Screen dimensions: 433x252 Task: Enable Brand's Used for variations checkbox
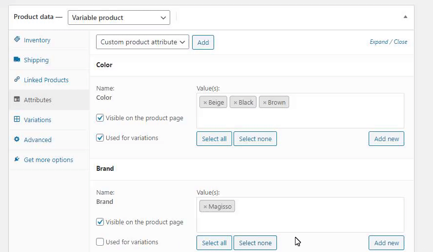pyautogui.click(x=100, y=242)
